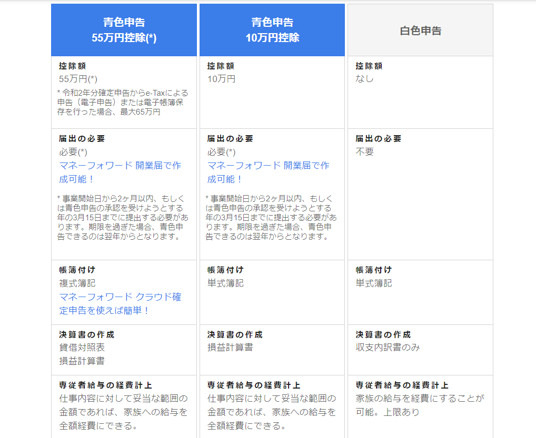
Task: Click 決算書の作成 label in 白色申告 column
Action: coord(383,334)
